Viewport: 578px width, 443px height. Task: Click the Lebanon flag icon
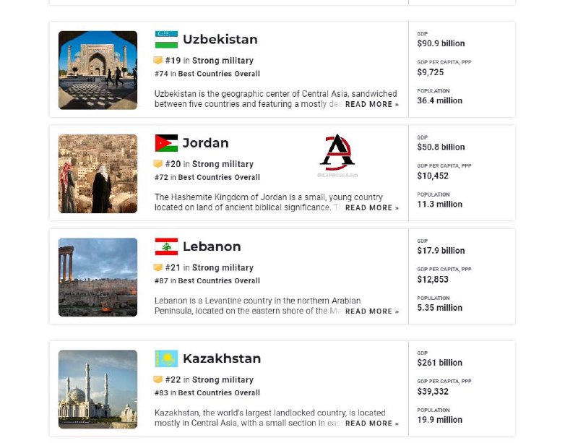point(166,246)
